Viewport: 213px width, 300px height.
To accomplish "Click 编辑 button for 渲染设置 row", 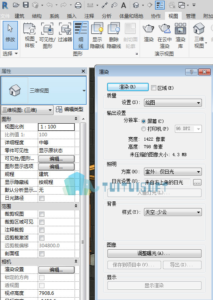I will [56, 270].
